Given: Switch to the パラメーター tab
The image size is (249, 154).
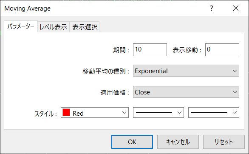Looking at the screenshot, I should click(x=21, y=26).
